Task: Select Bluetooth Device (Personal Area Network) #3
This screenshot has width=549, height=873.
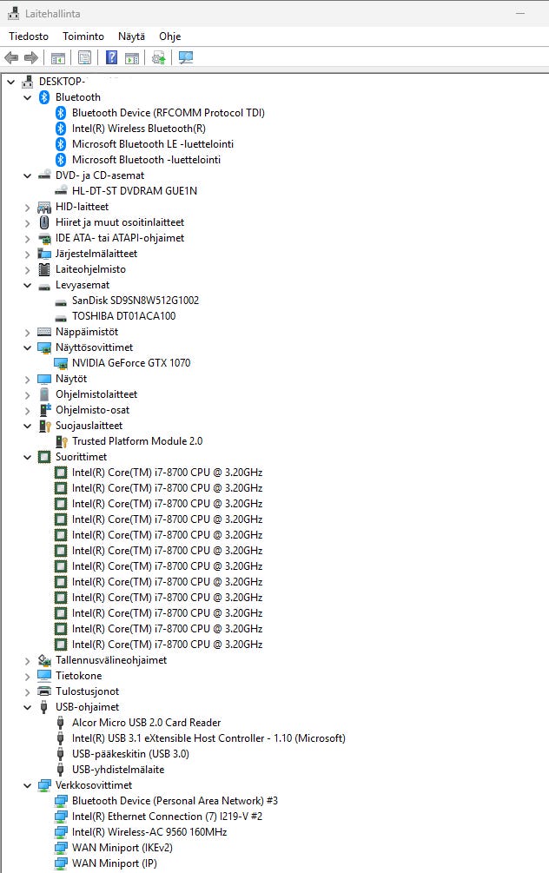Action: click(x=175, y=801)
